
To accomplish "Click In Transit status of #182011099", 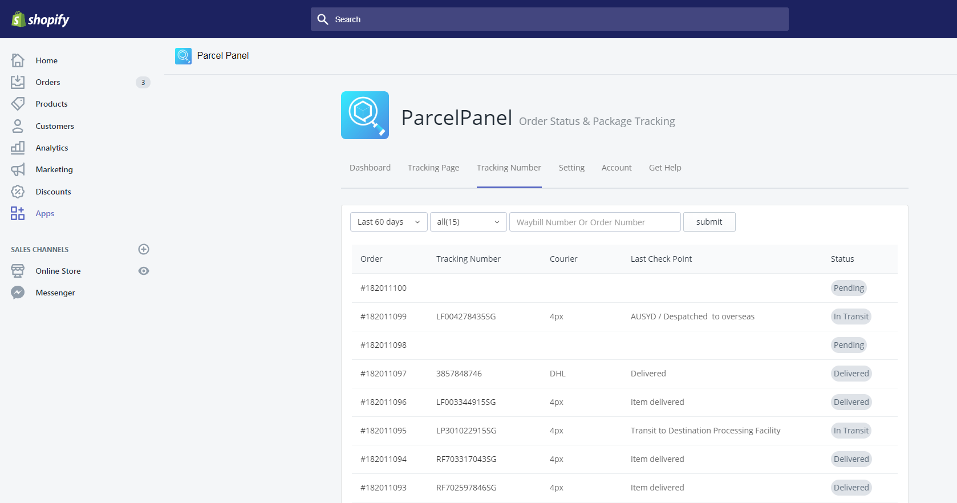I will coord(851,317).
